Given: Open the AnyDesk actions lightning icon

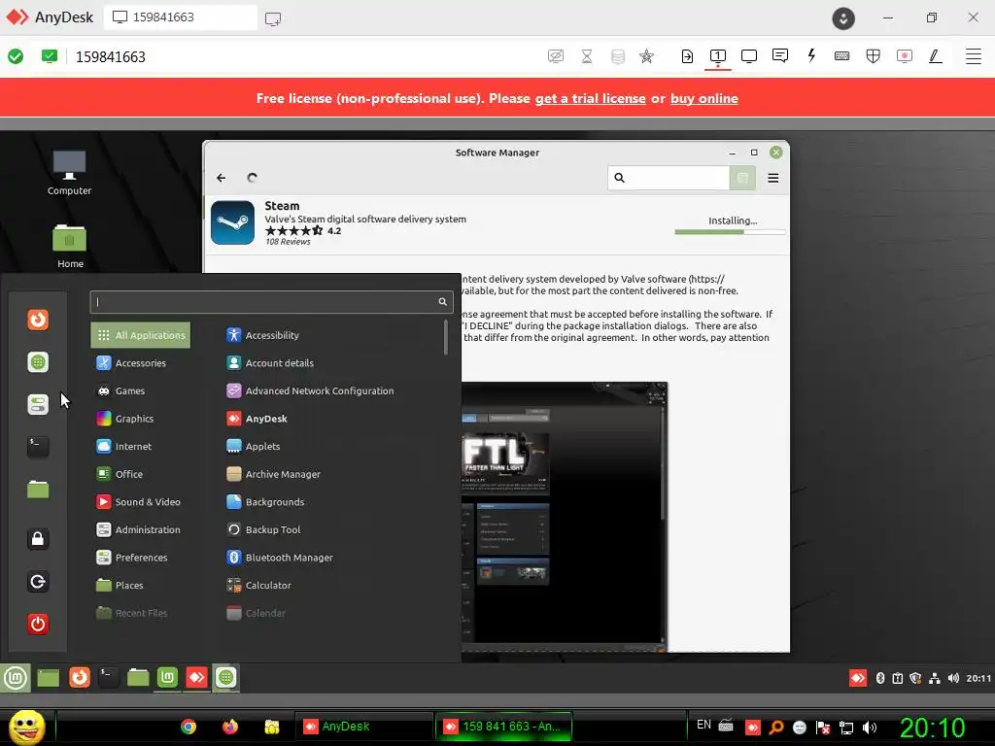Looking at the screenshot, I should click(x=811, y=55).
